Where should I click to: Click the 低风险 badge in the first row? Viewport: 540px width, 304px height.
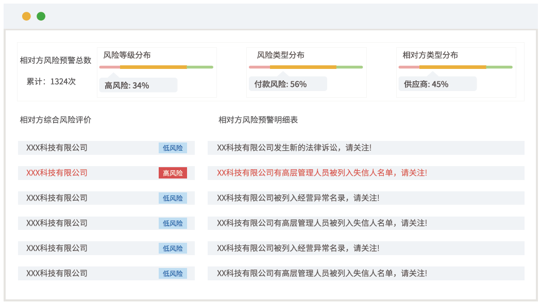pyautogui.click(x=173, y=148)
